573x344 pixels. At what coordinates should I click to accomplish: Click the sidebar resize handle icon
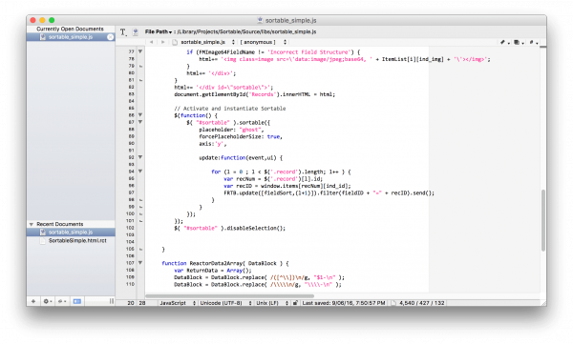(x=112, y=301)
